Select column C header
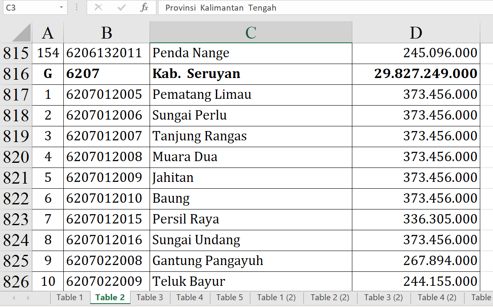Screen dimensions: 493x307 251,33
